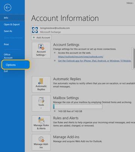Click the mailbox size progress bar
The width and height of the screenshot is (135, 152).
pyautogui.click(x=78, y=106)
